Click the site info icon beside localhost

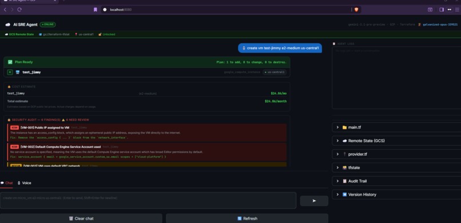tap(105, 10)
